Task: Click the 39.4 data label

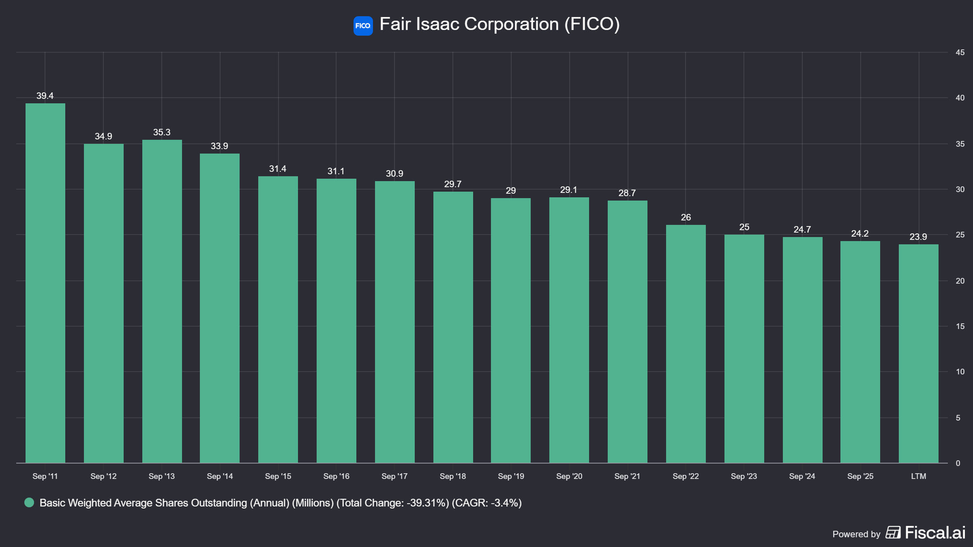Action: point(45,96)
